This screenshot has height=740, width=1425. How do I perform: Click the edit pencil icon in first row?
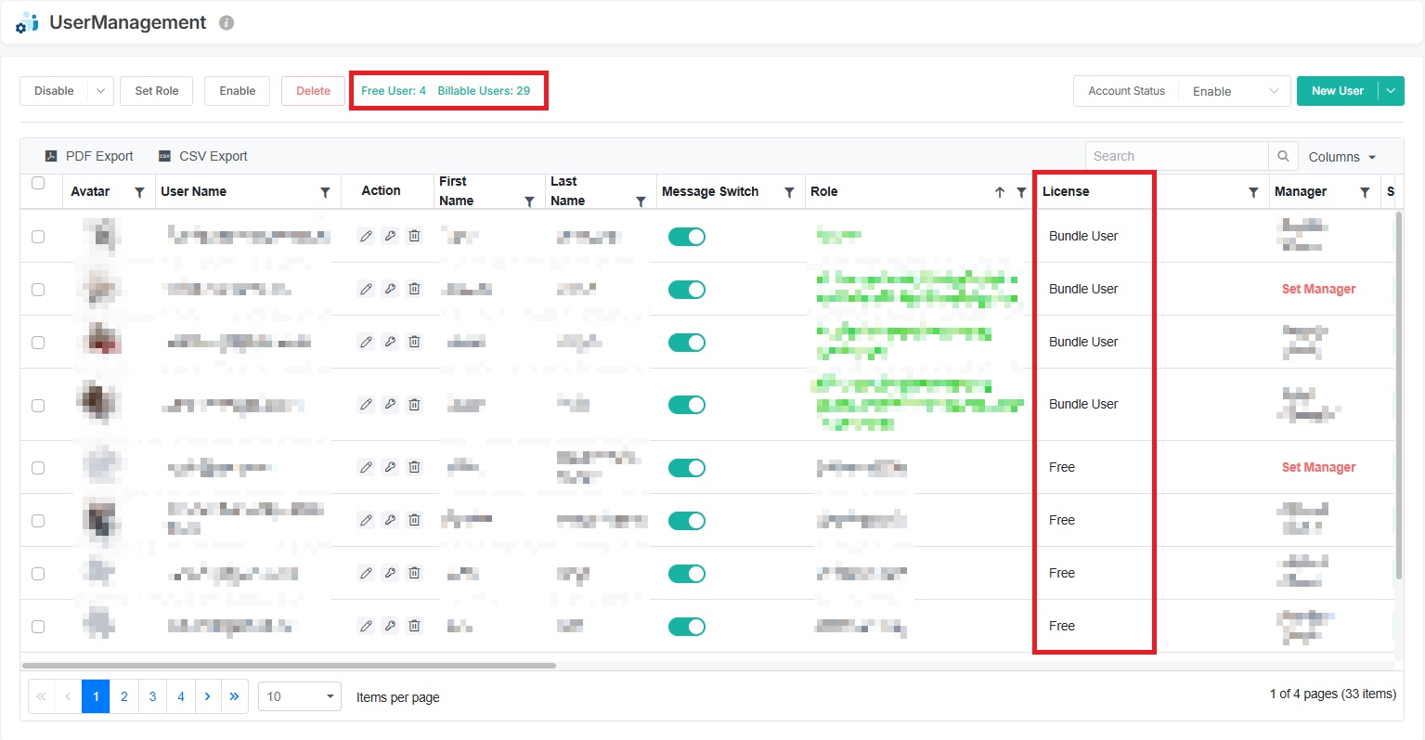367,237
